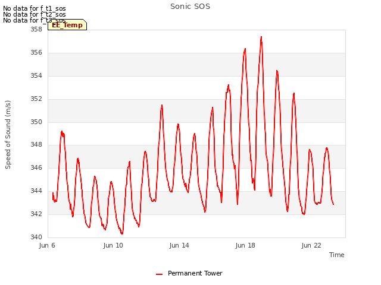This screenshot has width=381, height=285.
Task: Click the 348 y-axis tick label
Action: pos(36,145)
